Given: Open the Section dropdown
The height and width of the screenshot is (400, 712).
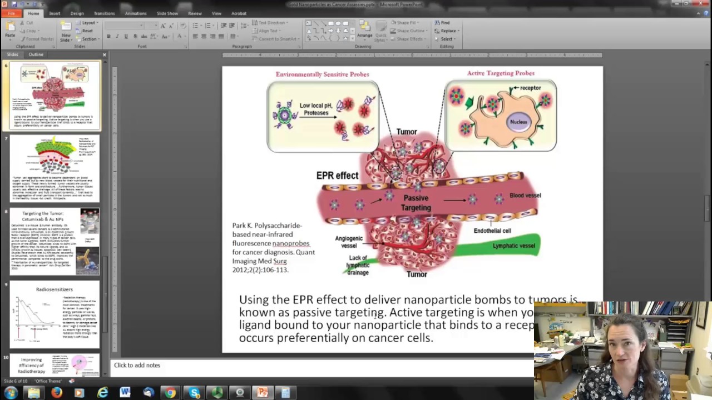Looking at the screenshot, I should point(87,39).
